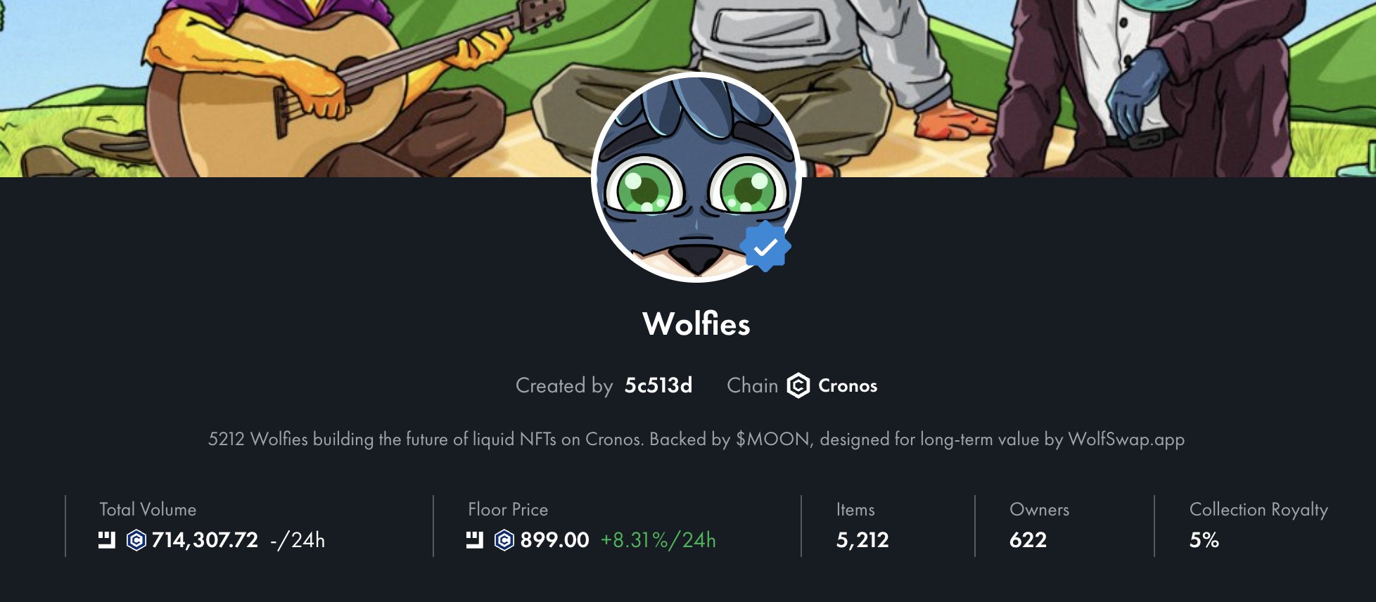Image resolution: width=1376 pixels, height=602 pixels.
Task: Open creator address 5c513d
Action: click(x=658, y=385)
